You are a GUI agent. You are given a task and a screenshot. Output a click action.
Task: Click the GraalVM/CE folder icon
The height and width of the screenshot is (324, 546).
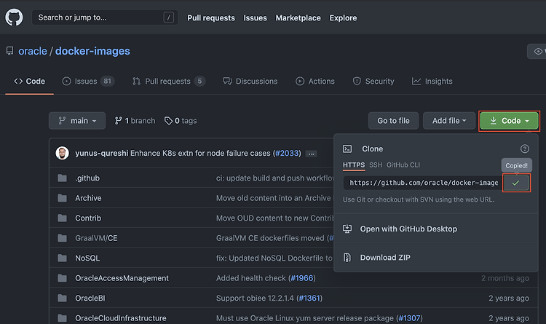pos(63,238)
